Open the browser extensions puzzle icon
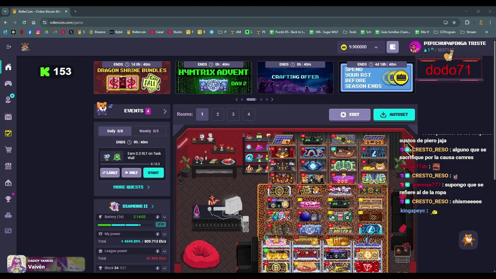Image resolution: width=496 pixels, height=279 pixels. [x=467, y=22]
